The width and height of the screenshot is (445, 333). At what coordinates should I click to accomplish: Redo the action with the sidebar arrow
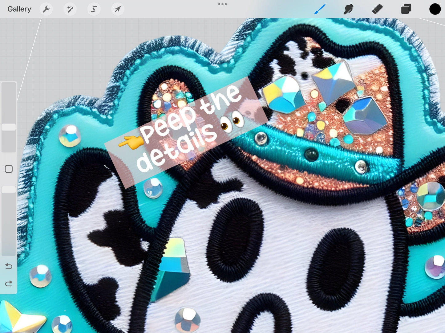click(9, 283)
